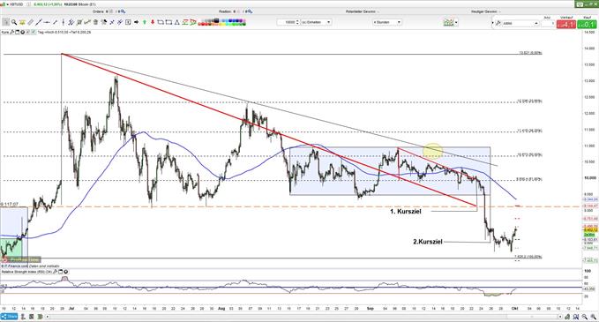Close the RSI indicator panel
This screenshot has width=599, height=322.
pyautogui.click(x=65, y=272)
